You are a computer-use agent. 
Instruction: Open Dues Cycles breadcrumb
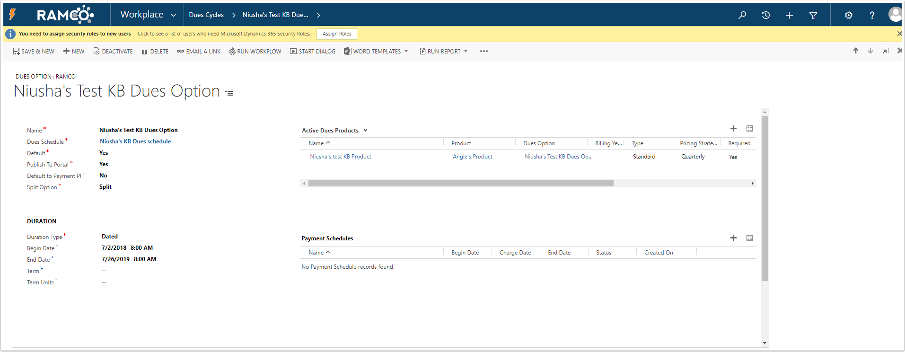click(x=206, y=15)
